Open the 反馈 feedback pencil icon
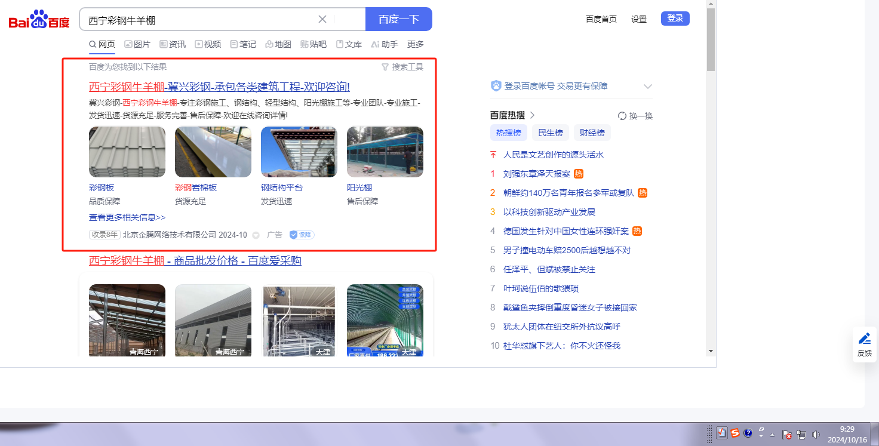 pyautogui.click(x=865, y=339)
